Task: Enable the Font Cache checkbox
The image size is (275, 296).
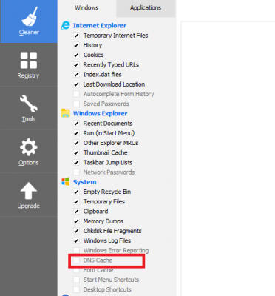Action: (x=76, y=270)
